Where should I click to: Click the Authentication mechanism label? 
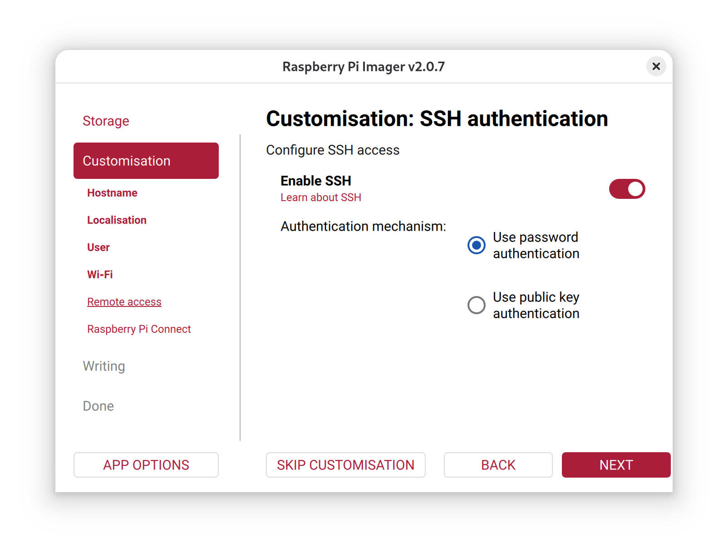[x=363, y=226]
